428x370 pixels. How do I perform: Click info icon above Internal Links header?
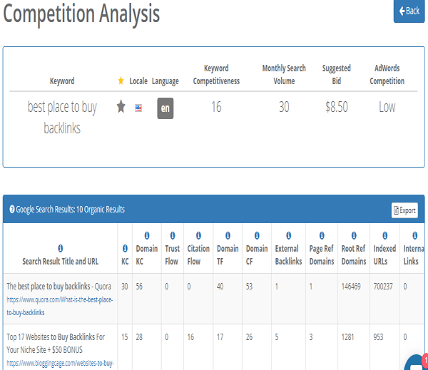[x=415, y=235]
